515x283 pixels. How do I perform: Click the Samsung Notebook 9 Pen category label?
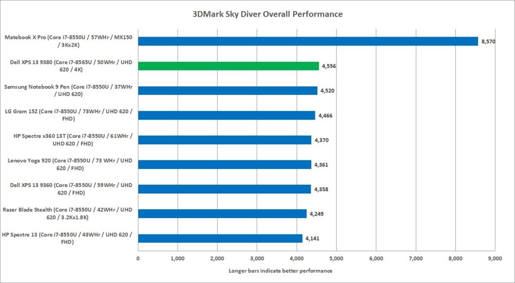coord(68,90)
